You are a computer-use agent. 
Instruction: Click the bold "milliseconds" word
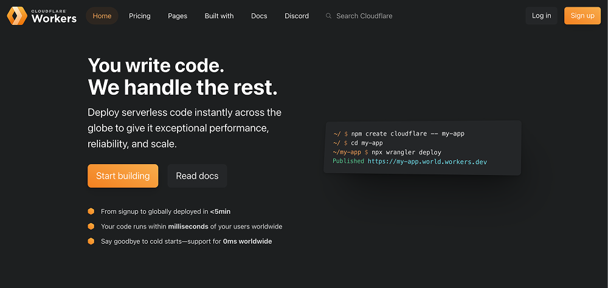(x=188, y=227)
